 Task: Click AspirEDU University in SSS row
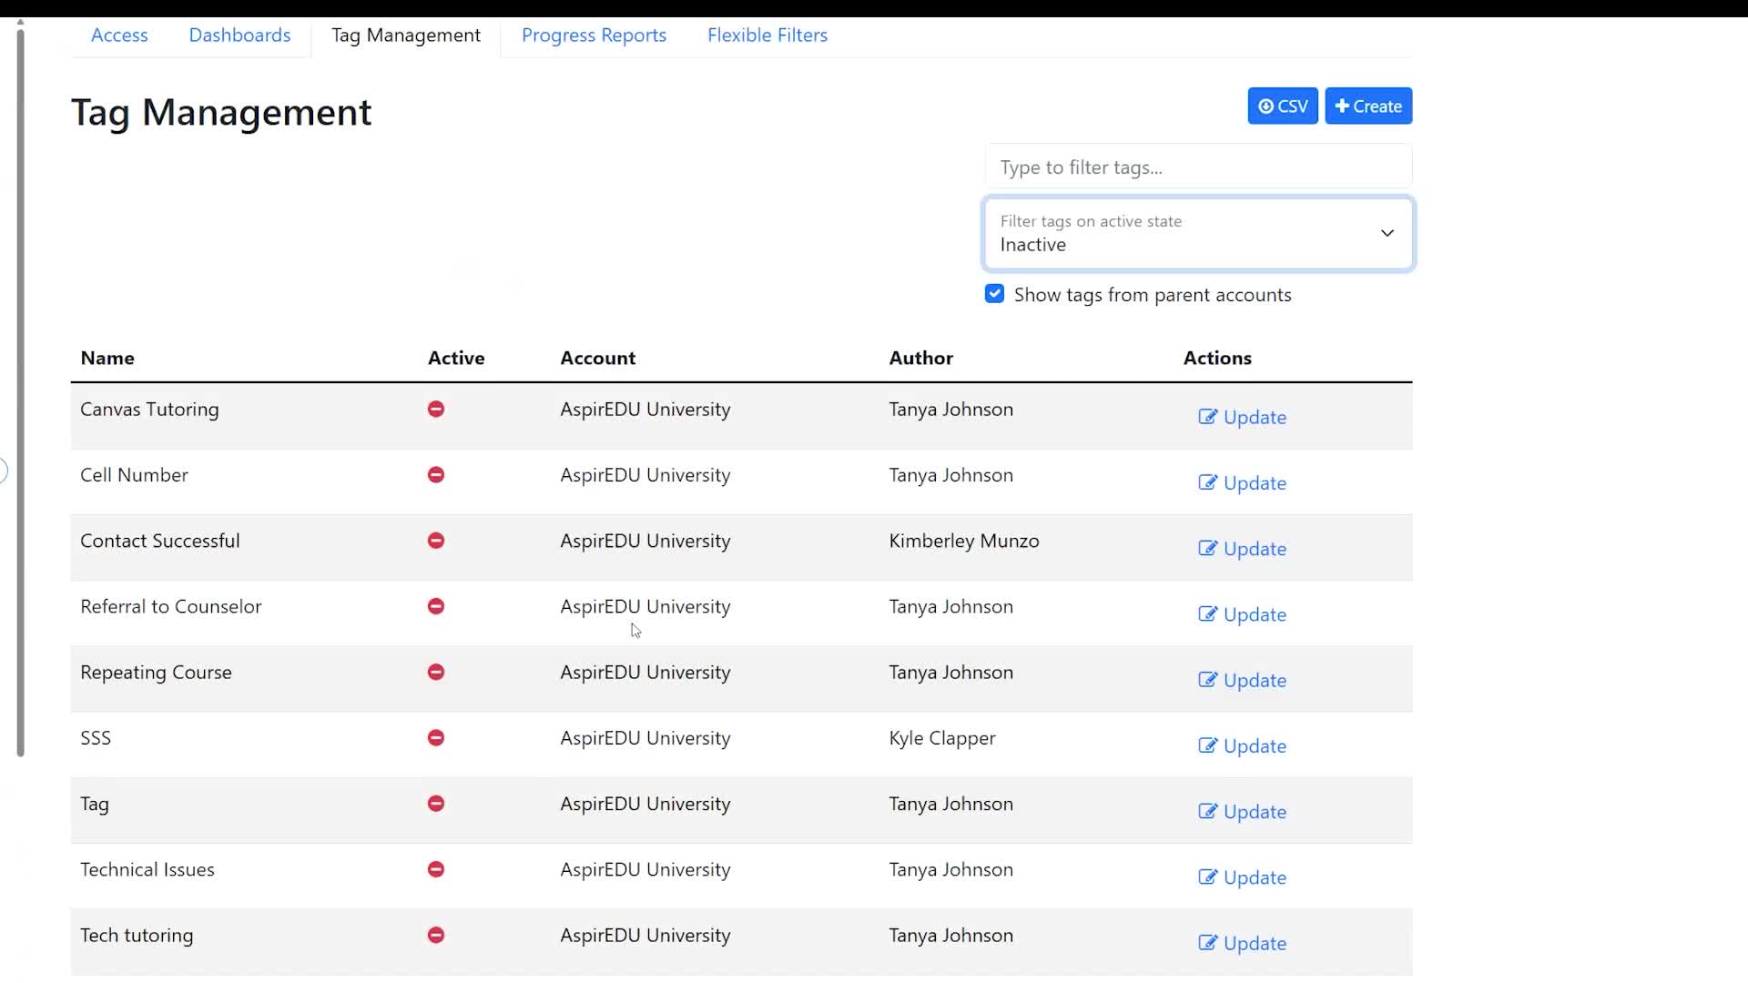(x=645, y=738)
